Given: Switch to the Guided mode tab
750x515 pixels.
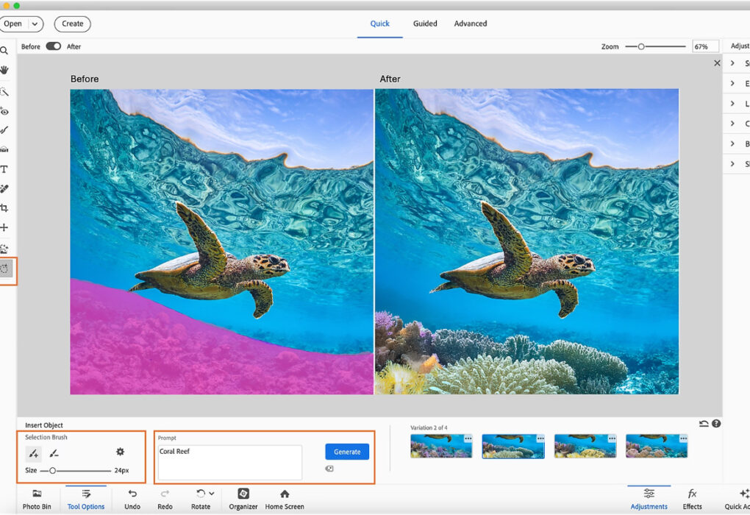Looking at the screenshot, I should [425, 24].
